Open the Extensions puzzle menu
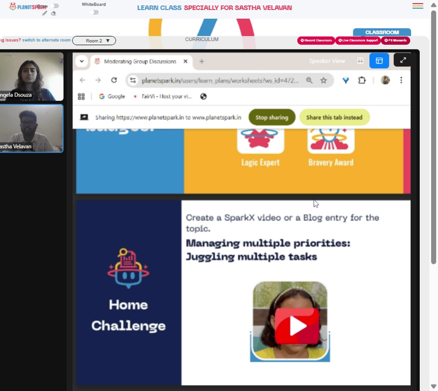 coord(361,81)
